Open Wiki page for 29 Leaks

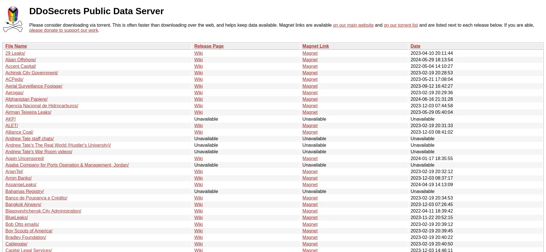[198, 53]
